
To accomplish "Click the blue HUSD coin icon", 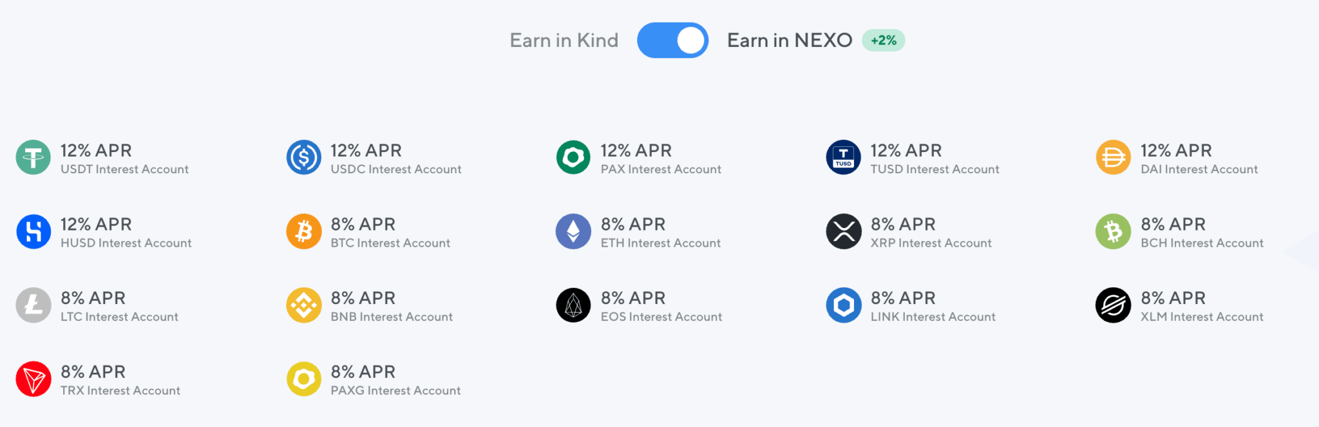I will 33,231.
